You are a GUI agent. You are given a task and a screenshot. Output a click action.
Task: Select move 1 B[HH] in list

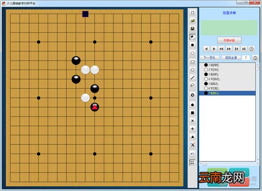coord(227,65)
